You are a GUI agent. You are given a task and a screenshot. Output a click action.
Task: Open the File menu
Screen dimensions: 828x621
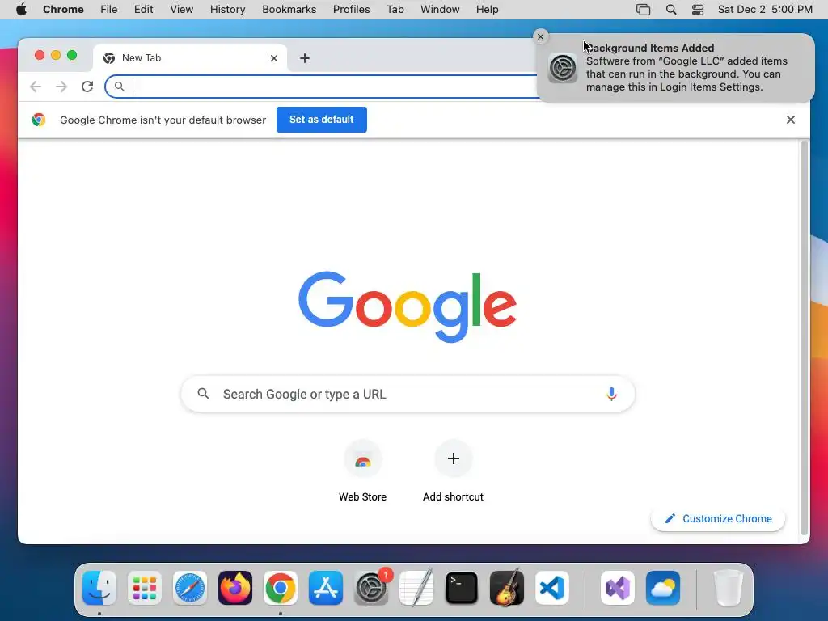(109, 10)
